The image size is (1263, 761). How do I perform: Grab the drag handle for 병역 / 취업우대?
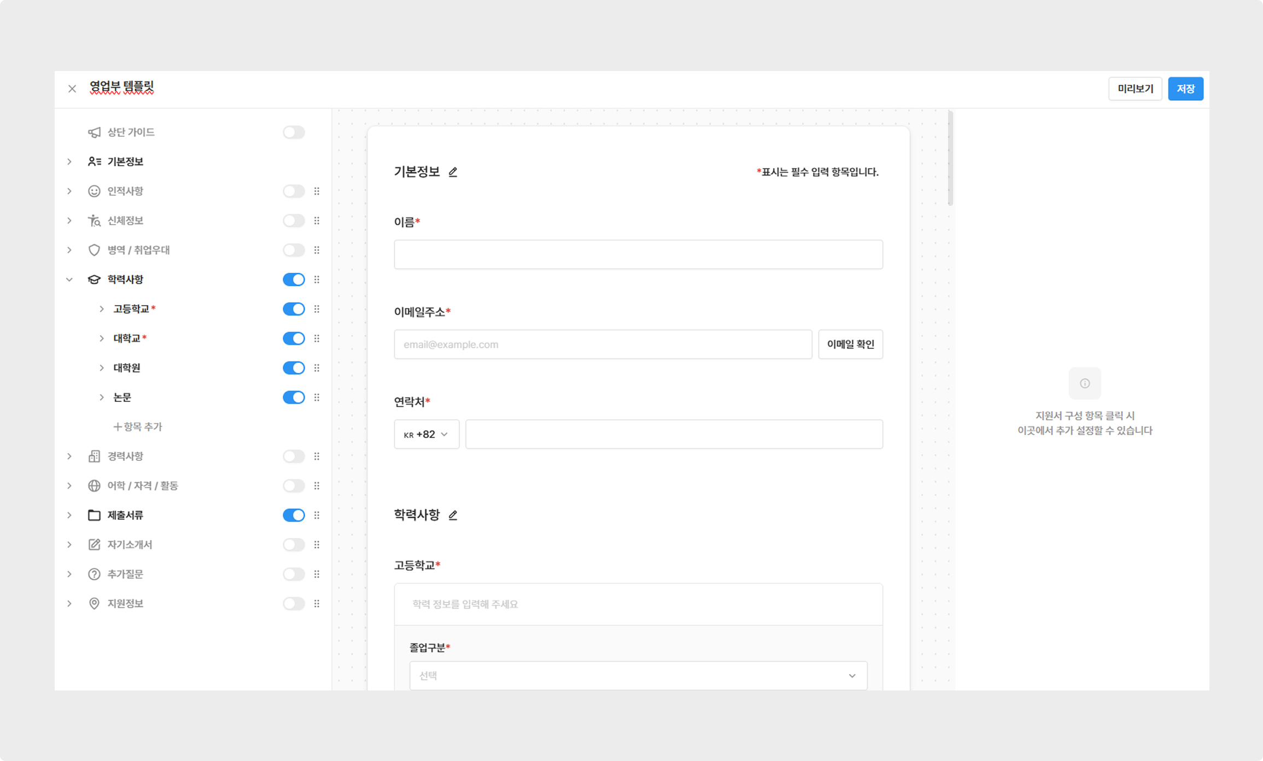317,250
